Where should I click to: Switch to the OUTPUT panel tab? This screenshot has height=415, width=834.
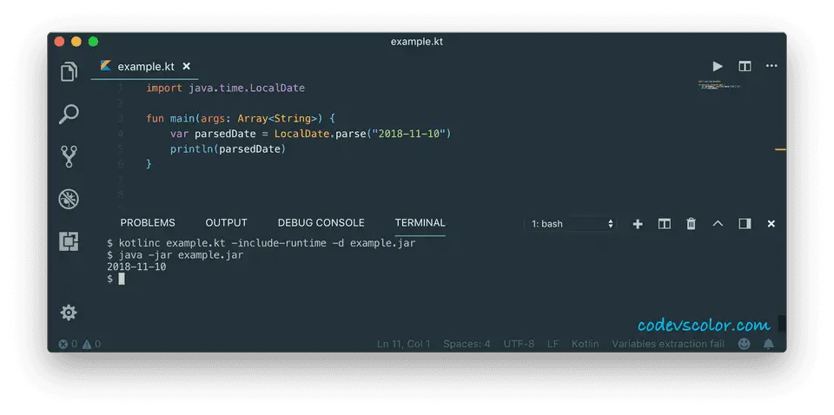[x=226, y=222]
